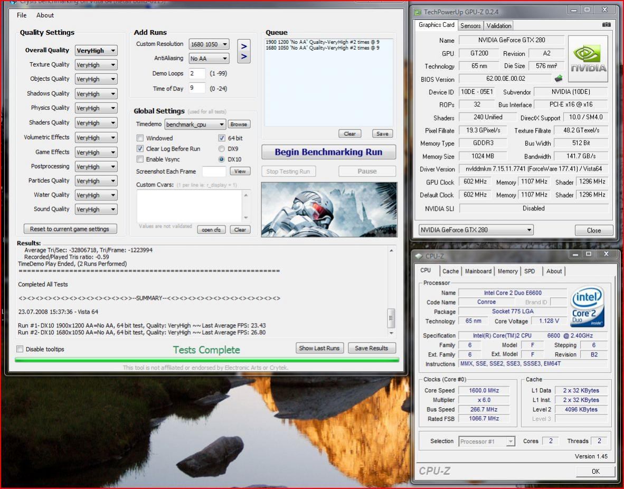This screenshot has height=489, width=624.
Task: Click the Browse button for Timedemo
Action: pyautogui.click(x=239, y=124)
